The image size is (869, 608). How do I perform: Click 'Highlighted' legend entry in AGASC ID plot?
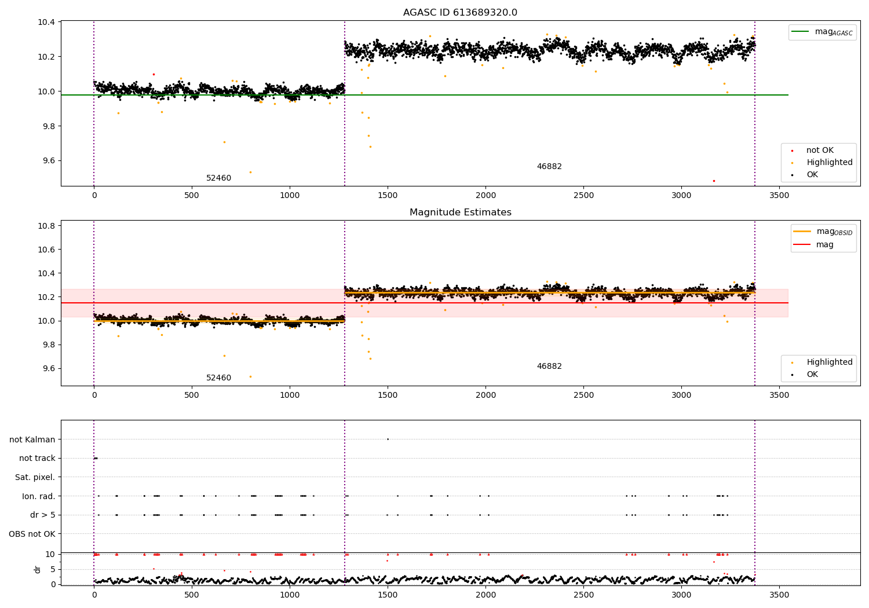click(830, 163)
